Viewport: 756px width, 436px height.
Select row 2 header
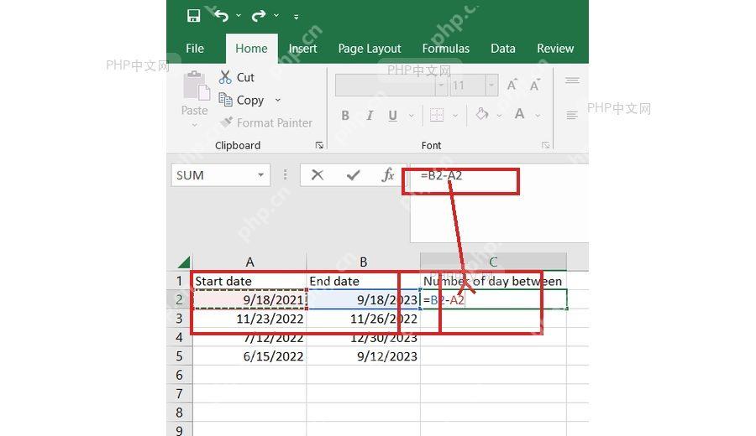pyautogui.click(x=179, y=299)
